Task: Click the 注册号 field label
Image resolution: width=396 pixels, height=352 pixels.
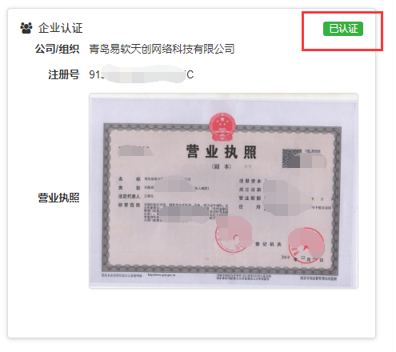Action: 63,74
